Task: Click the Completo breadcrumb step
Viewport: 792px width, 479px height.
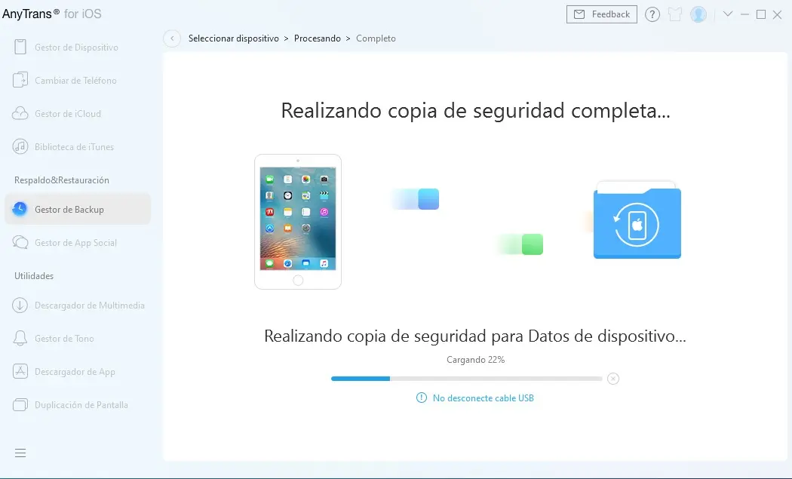Action: (x=376, y=38)
